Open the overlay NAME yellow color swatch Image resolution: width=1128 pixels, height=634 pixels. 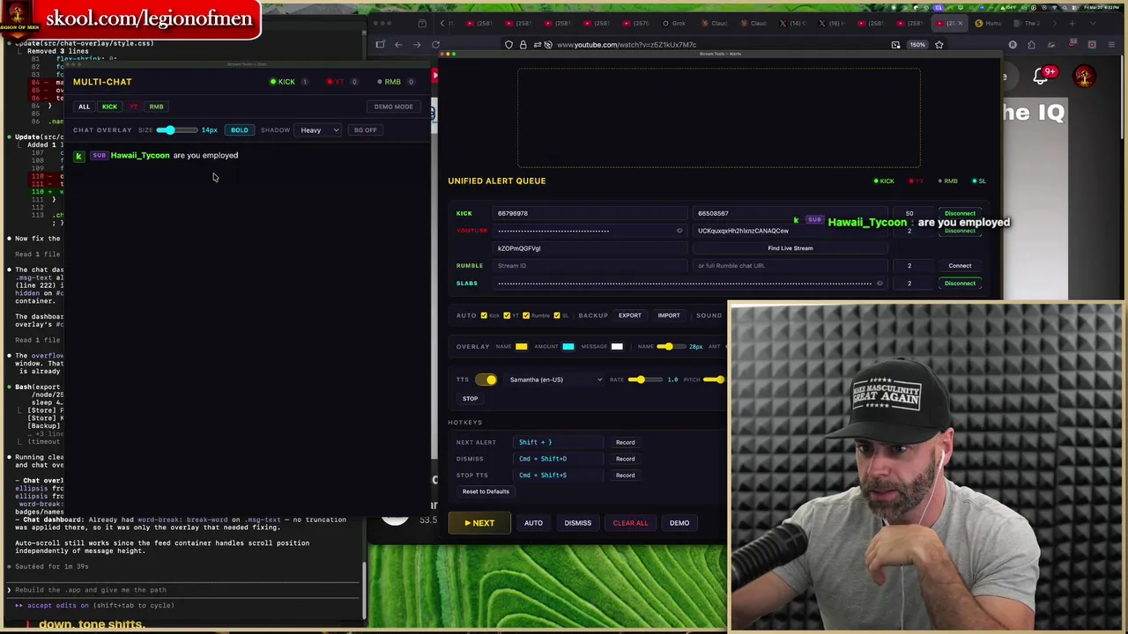tap(521, 347)
